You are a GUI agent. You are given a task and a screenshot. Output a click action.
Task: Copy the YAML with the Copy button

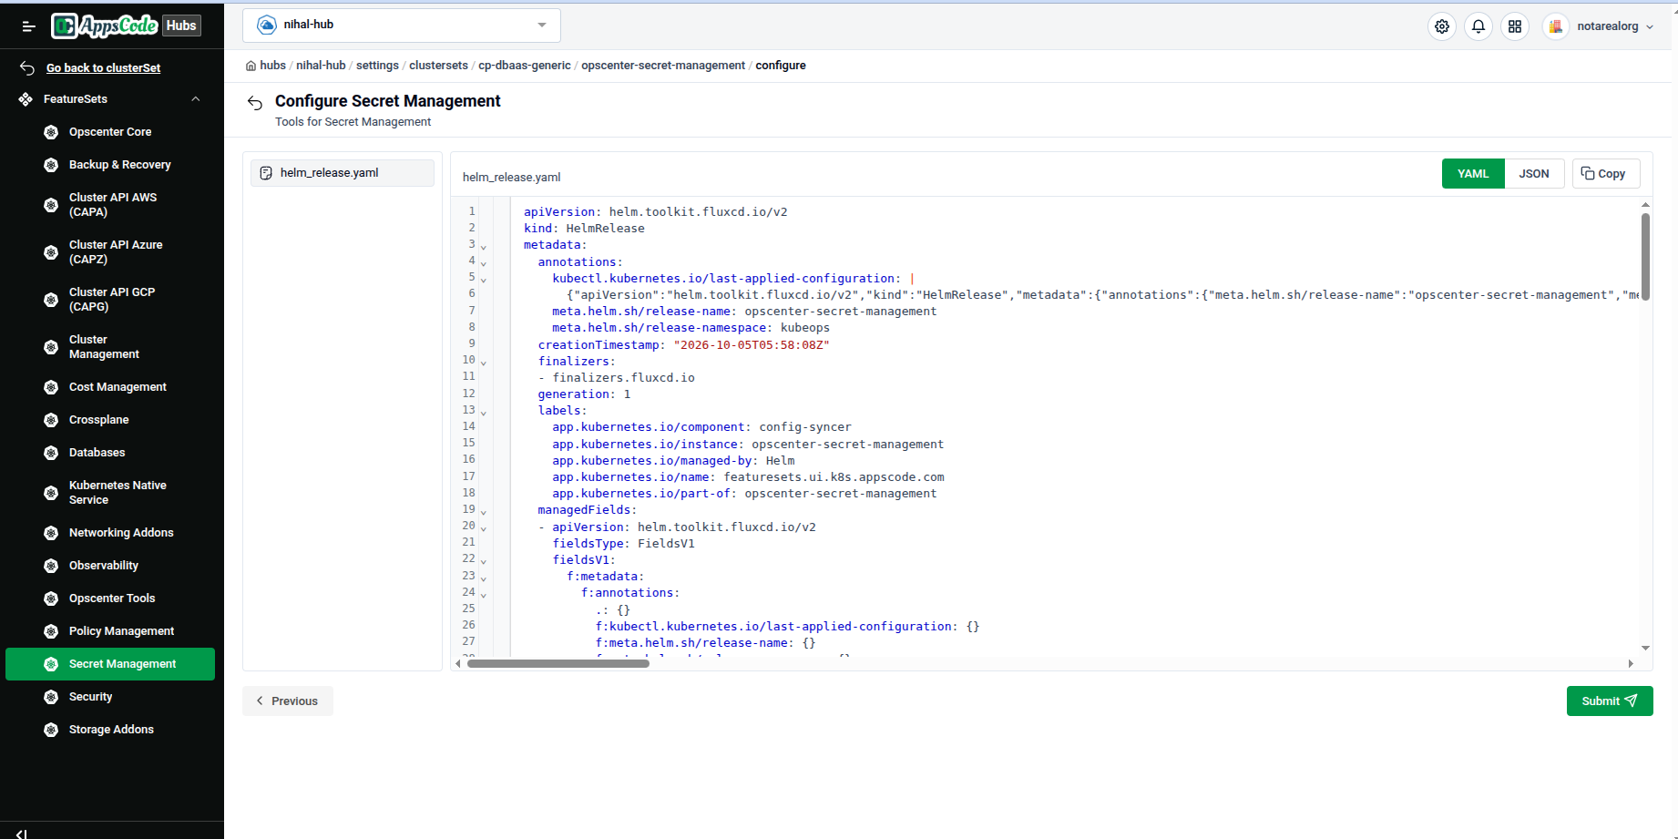tap(1605, 173)
